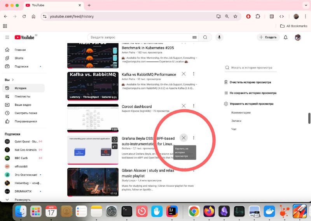Open Ваши видео in sidebar
Image resolution: width=311 pixels, height=221 pixels.
coord(23,105)
